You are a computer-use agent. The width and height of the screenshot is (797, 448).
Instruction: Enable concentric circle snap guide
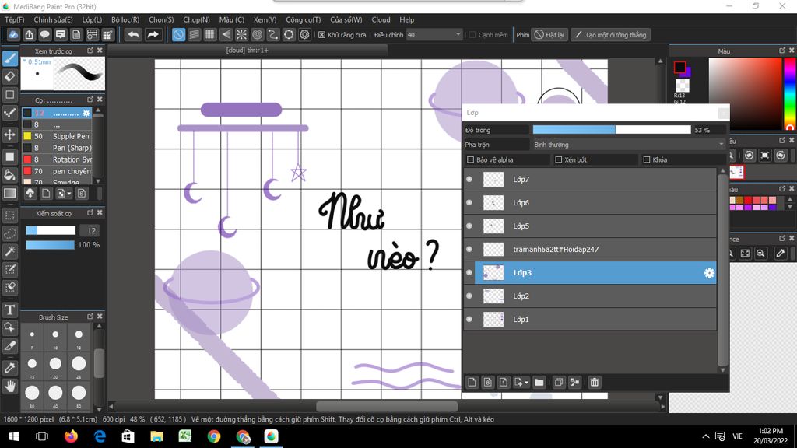coord(257,34)
